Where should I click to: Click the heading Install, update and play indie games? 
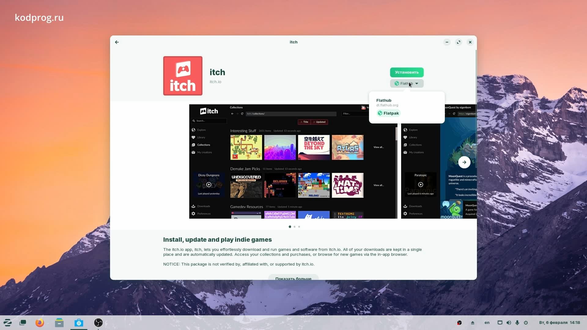217,240
